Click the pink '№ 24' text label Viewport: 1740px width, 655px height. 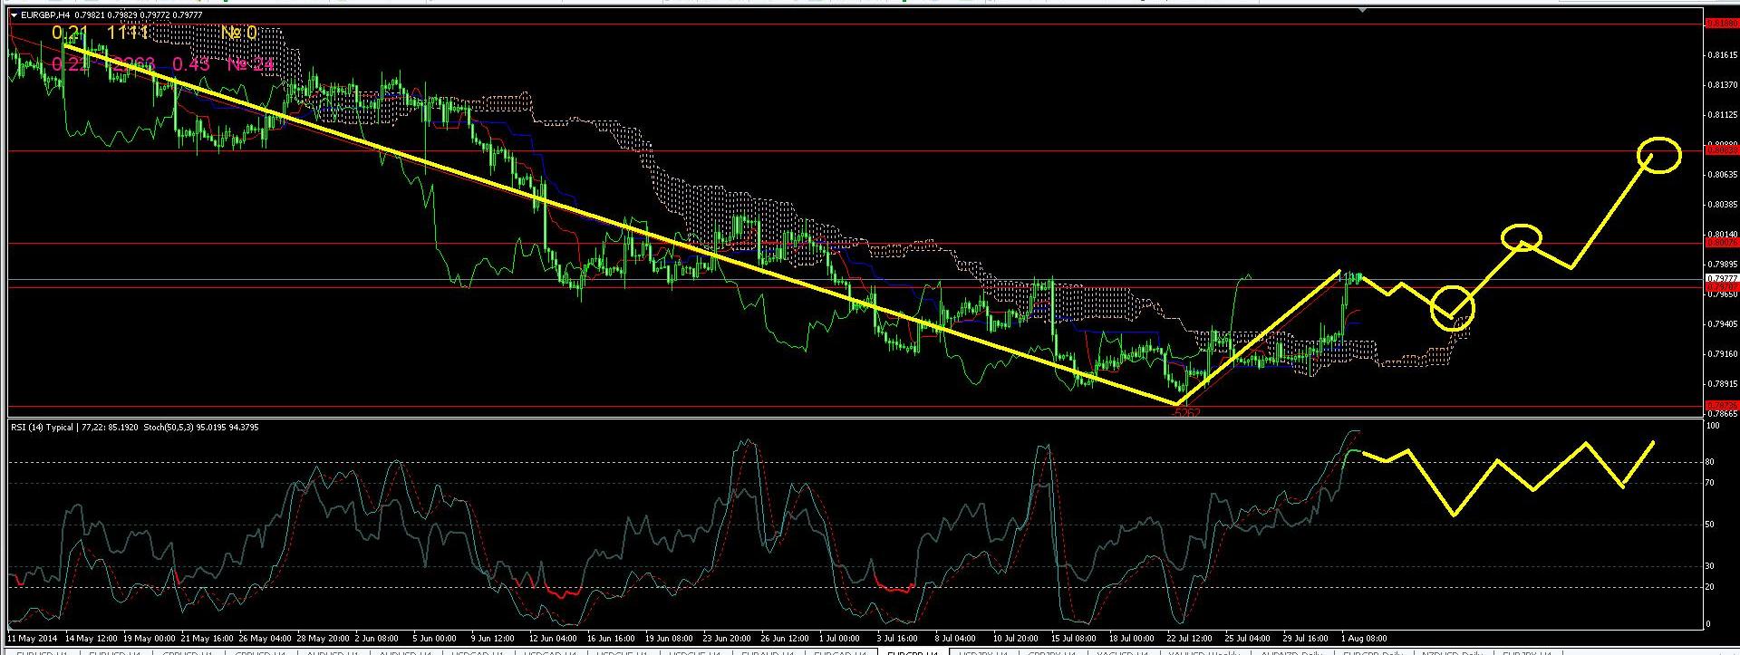tap(250, 64)
